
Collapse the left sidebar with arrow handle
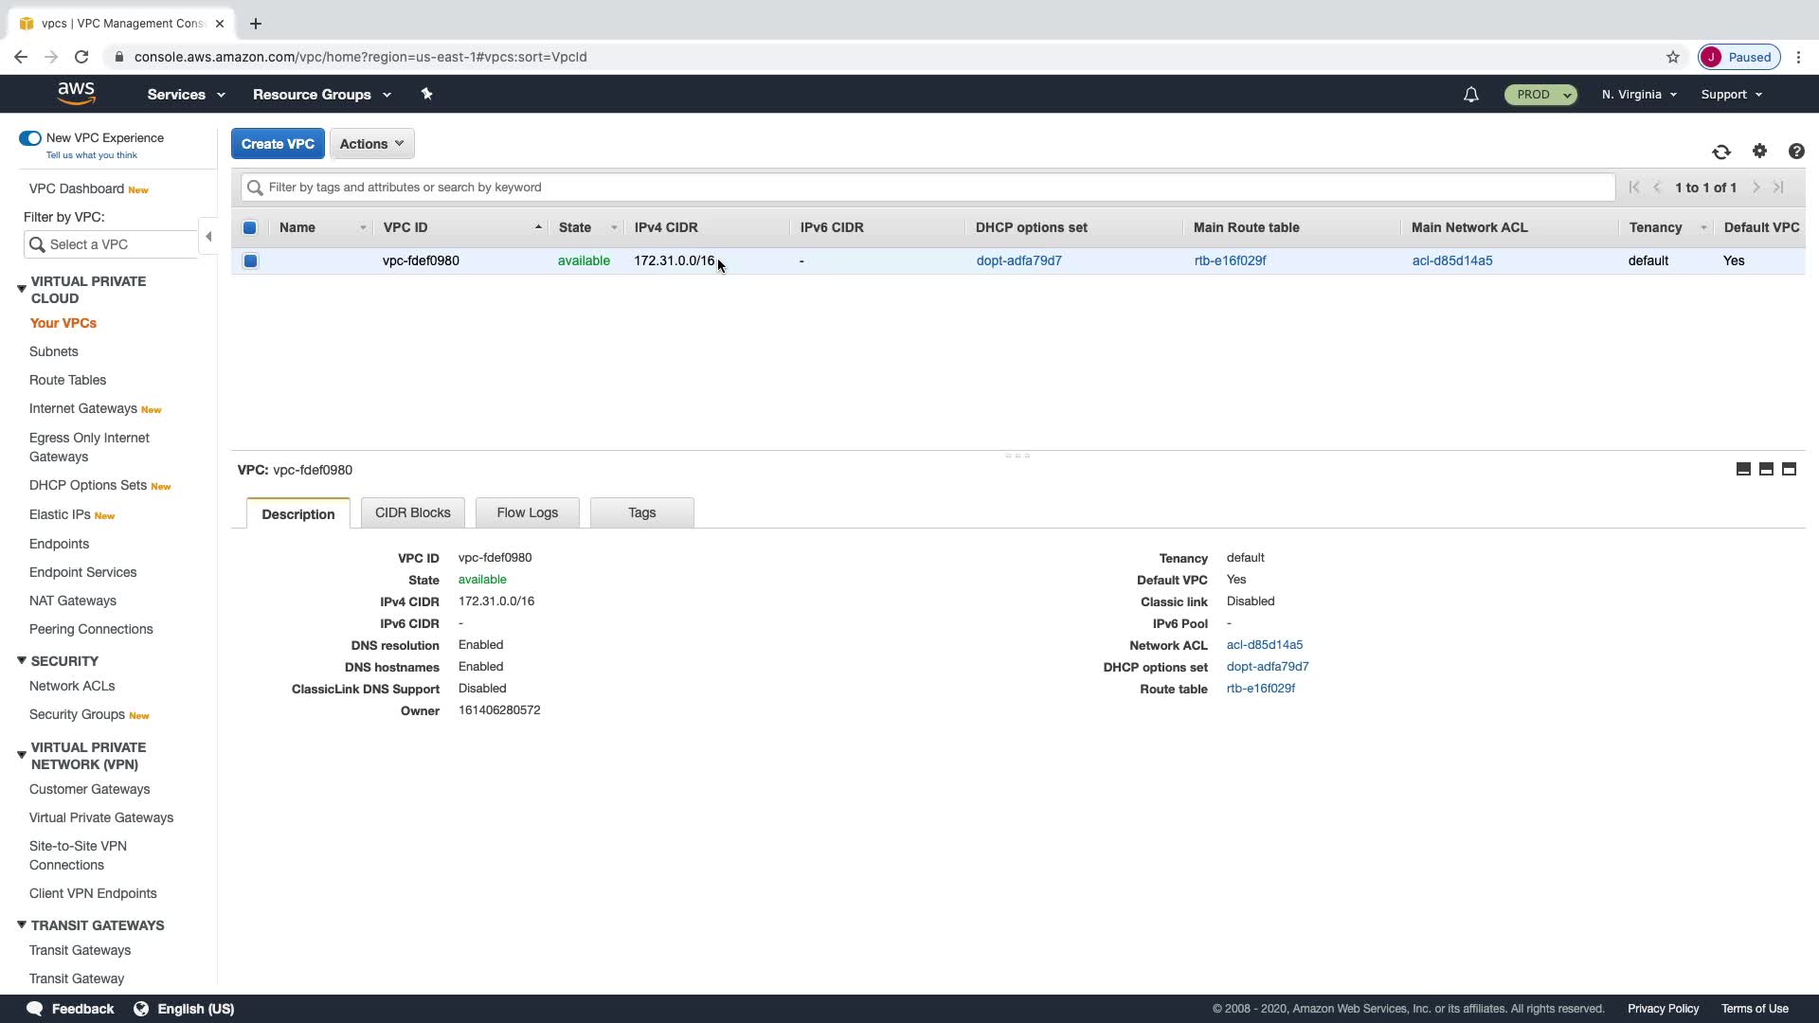coord(208,237)
